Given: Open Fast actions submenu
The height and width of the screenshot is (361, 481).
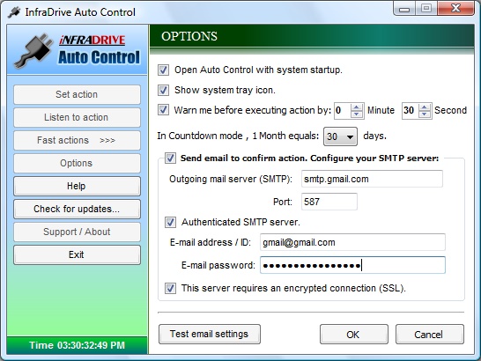Looking at the screenshot, I should (x=77, y=141).
